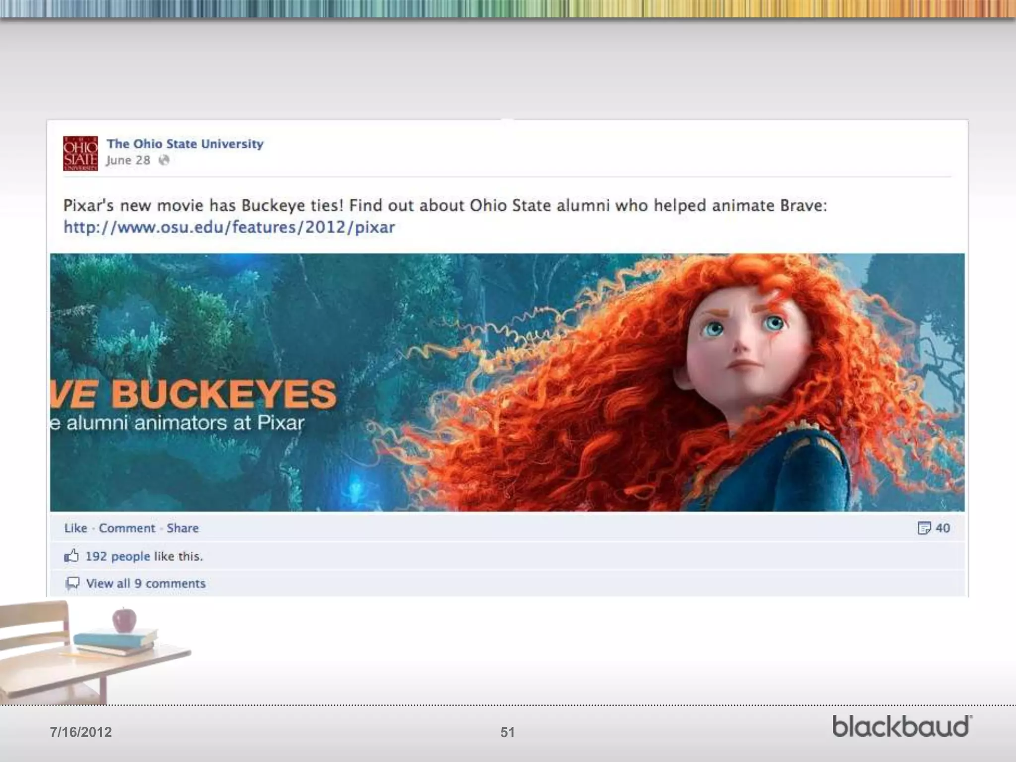Click Comment under the post
Viewport: 1016px width, 762px height.
point(127,528)
